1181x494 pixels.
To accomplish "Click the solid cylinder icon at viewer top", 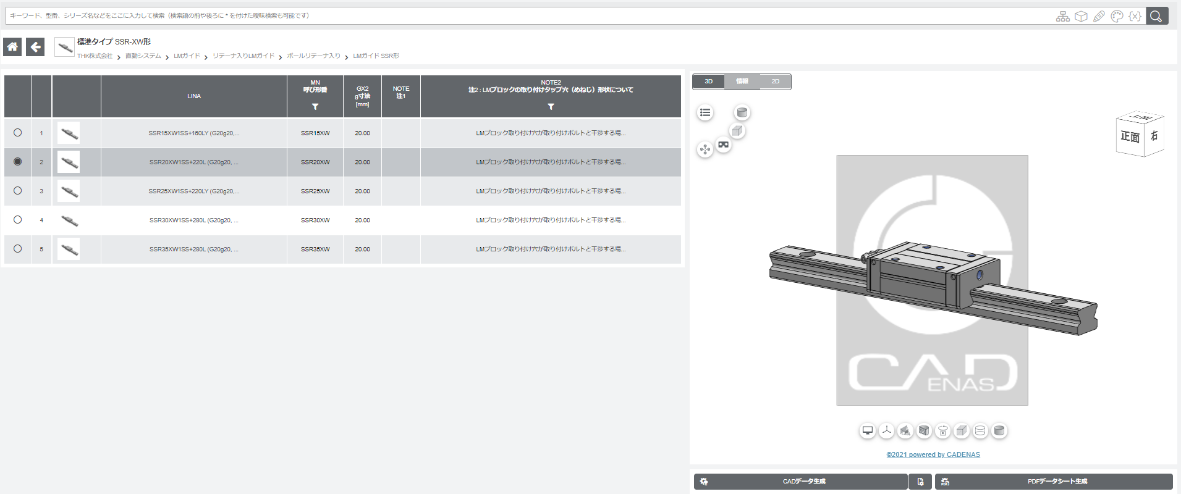I will tap(742, 112).
